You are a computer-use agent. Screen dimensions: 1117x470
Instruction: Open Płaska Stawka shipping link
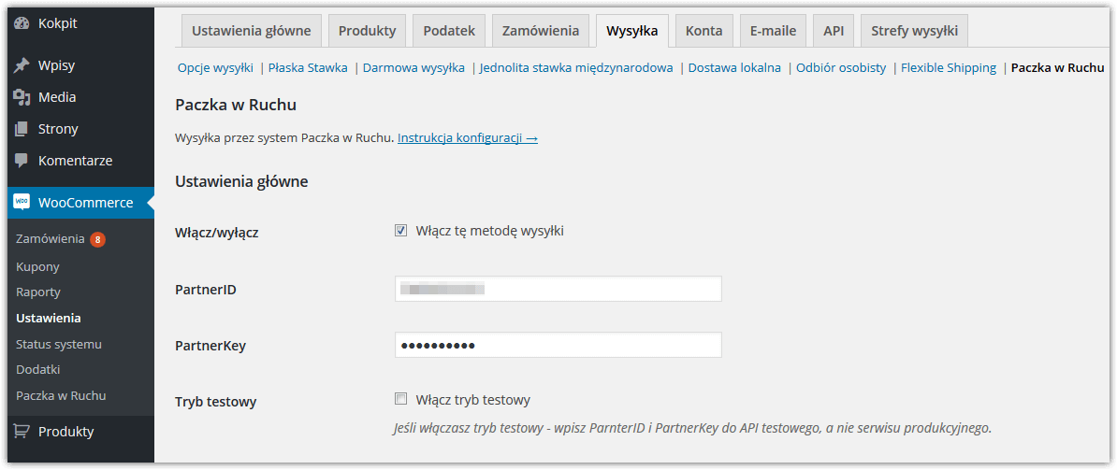point(308,68)
